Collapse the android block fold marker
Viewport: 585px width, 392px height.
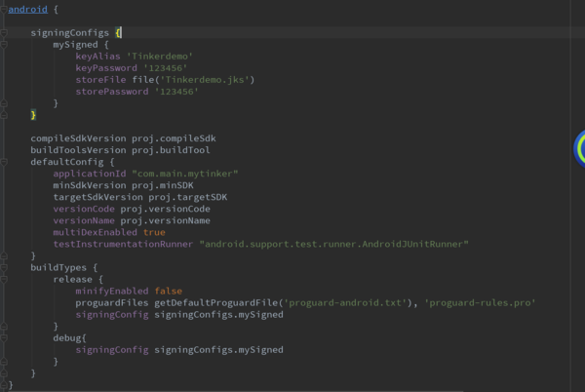tap(3, 10)
